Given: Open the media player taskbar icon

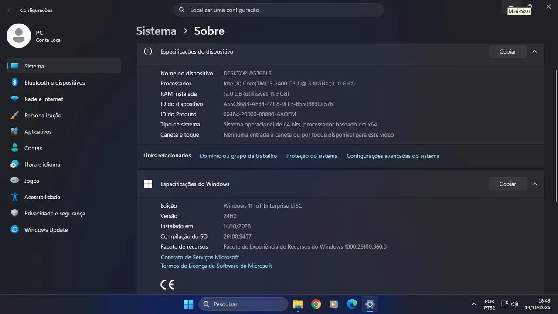Looking at the screenshot, I should 333,304.
